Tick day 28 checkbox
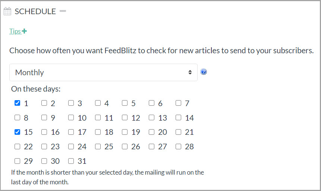Image resolution: width=321 pixels, height=191 pixels. (179, 146)
